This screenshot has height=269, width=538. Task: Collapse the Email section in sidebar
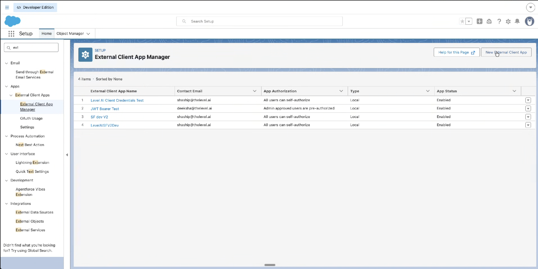click(x=7, y=63)
